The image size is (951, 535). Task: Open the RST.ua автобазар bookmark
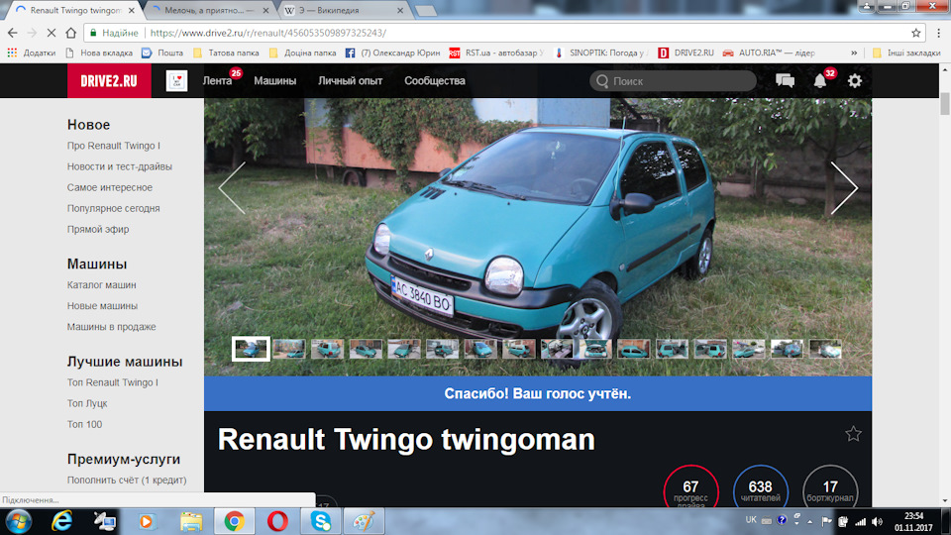point(496,53)
